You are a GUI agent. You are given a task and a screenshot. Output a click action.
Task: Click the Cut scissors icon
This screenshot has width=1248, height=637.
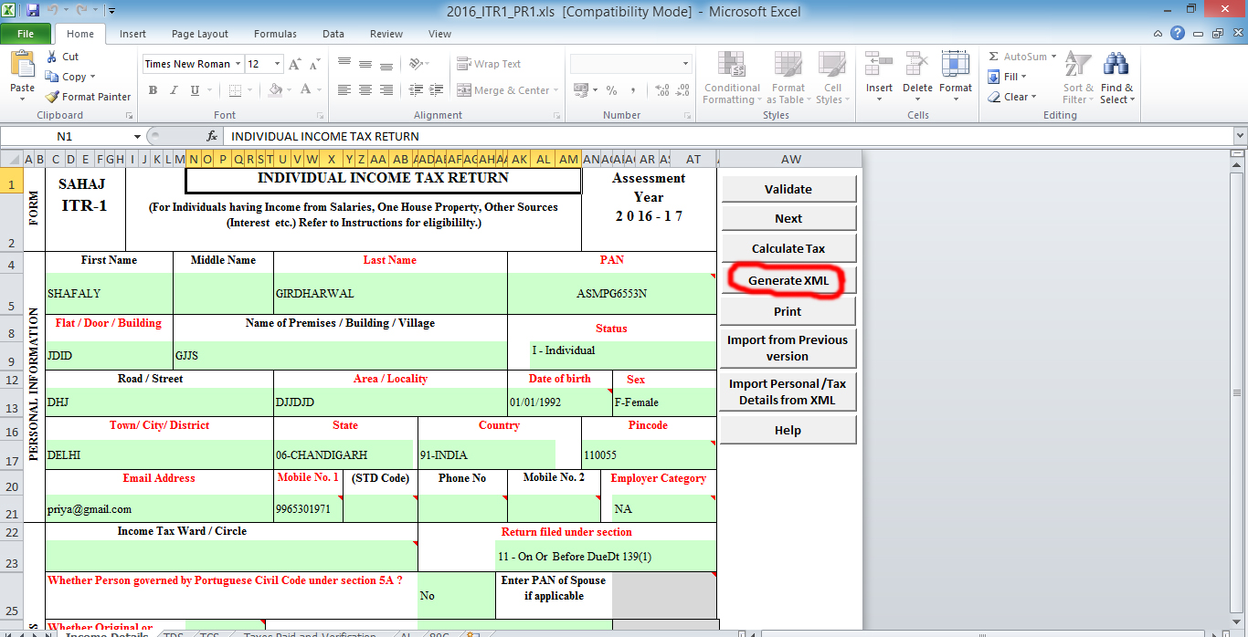point(52,57)
